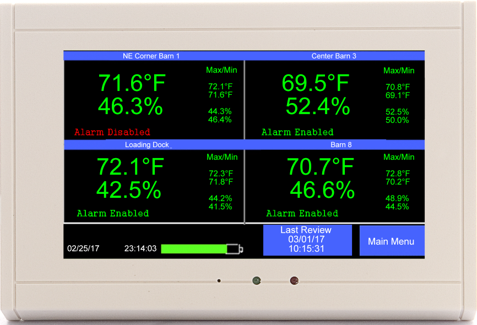Select the Center Barn 3 title bar
The height and width of the screenshot is (325, 477).
click(334, 56)
